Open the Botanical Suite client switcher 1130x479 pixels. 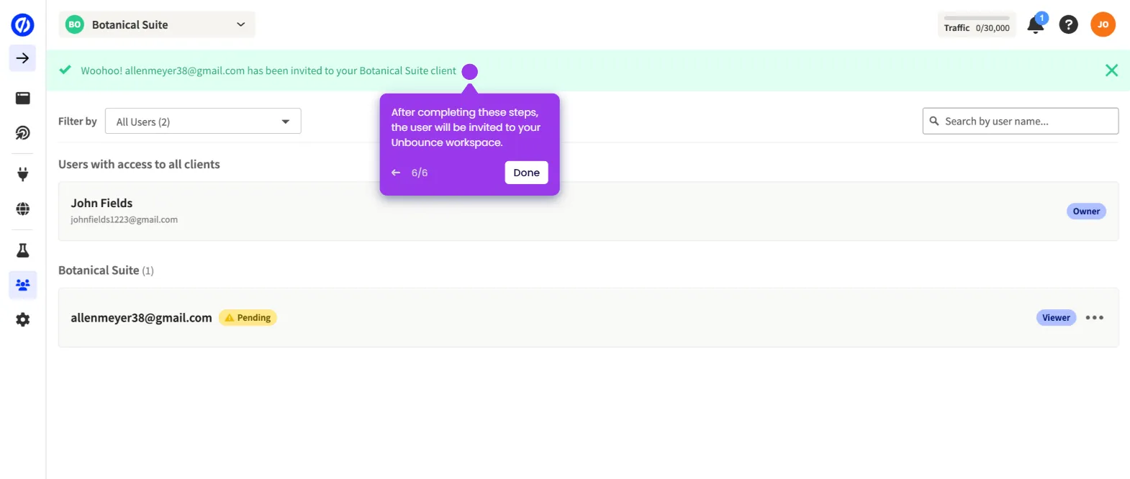(x=157, y=24)
